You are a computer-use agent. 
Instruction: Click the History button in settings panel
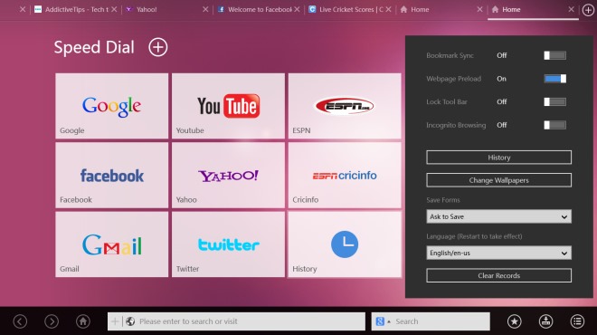point(498,158)
